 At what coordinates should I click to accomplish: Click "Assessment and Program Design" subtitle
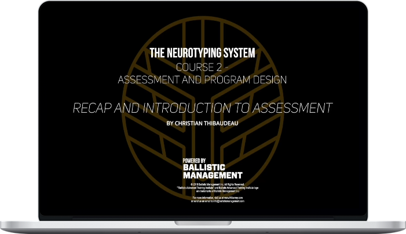click(203, 80)
